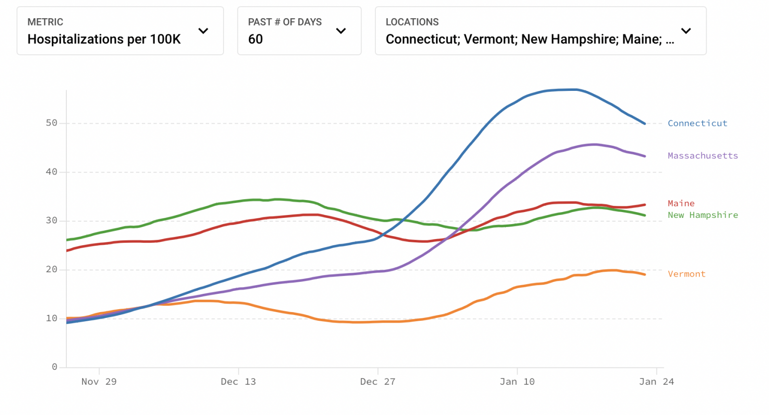
Task: Click the Jan 10 date tick label
Action: (517, 382)
